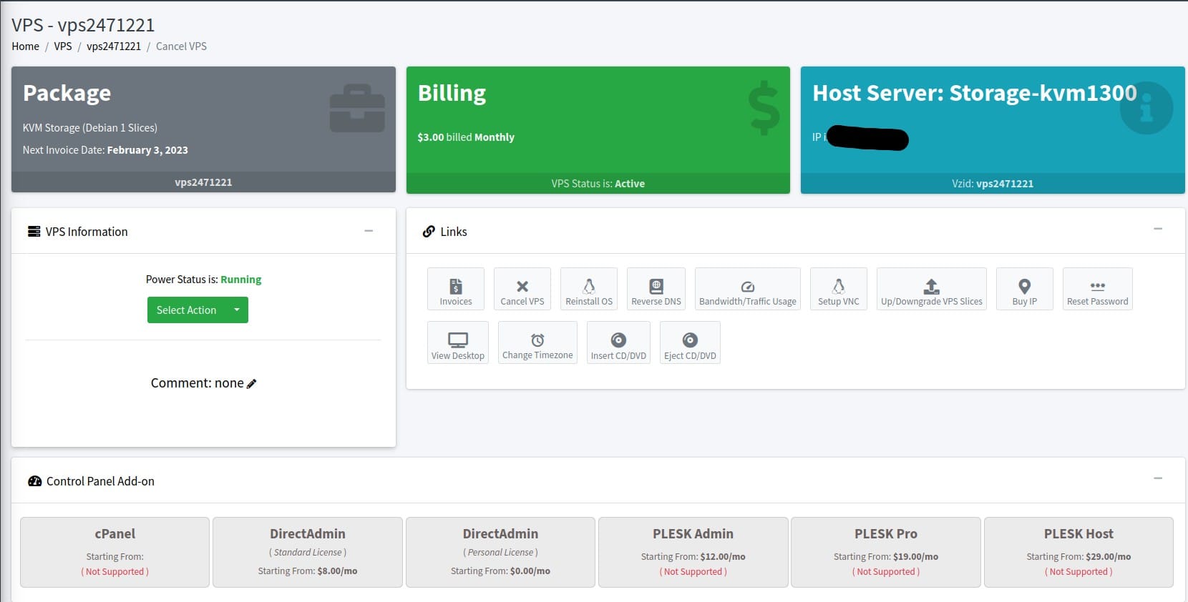Click the Host Server info icon
Image resolution: width=1188 pixels, height=602 pixels.
tap(1146, 108)
